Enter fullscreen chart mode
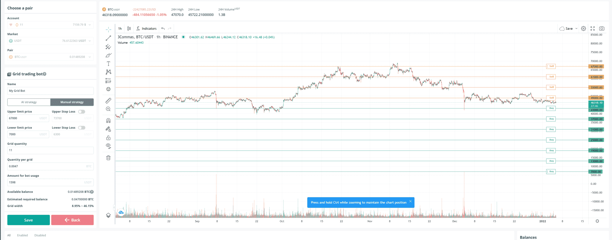 593,29
